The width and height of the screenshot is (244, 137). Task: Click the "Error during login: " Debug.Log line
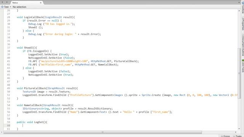tap(64, 34)
